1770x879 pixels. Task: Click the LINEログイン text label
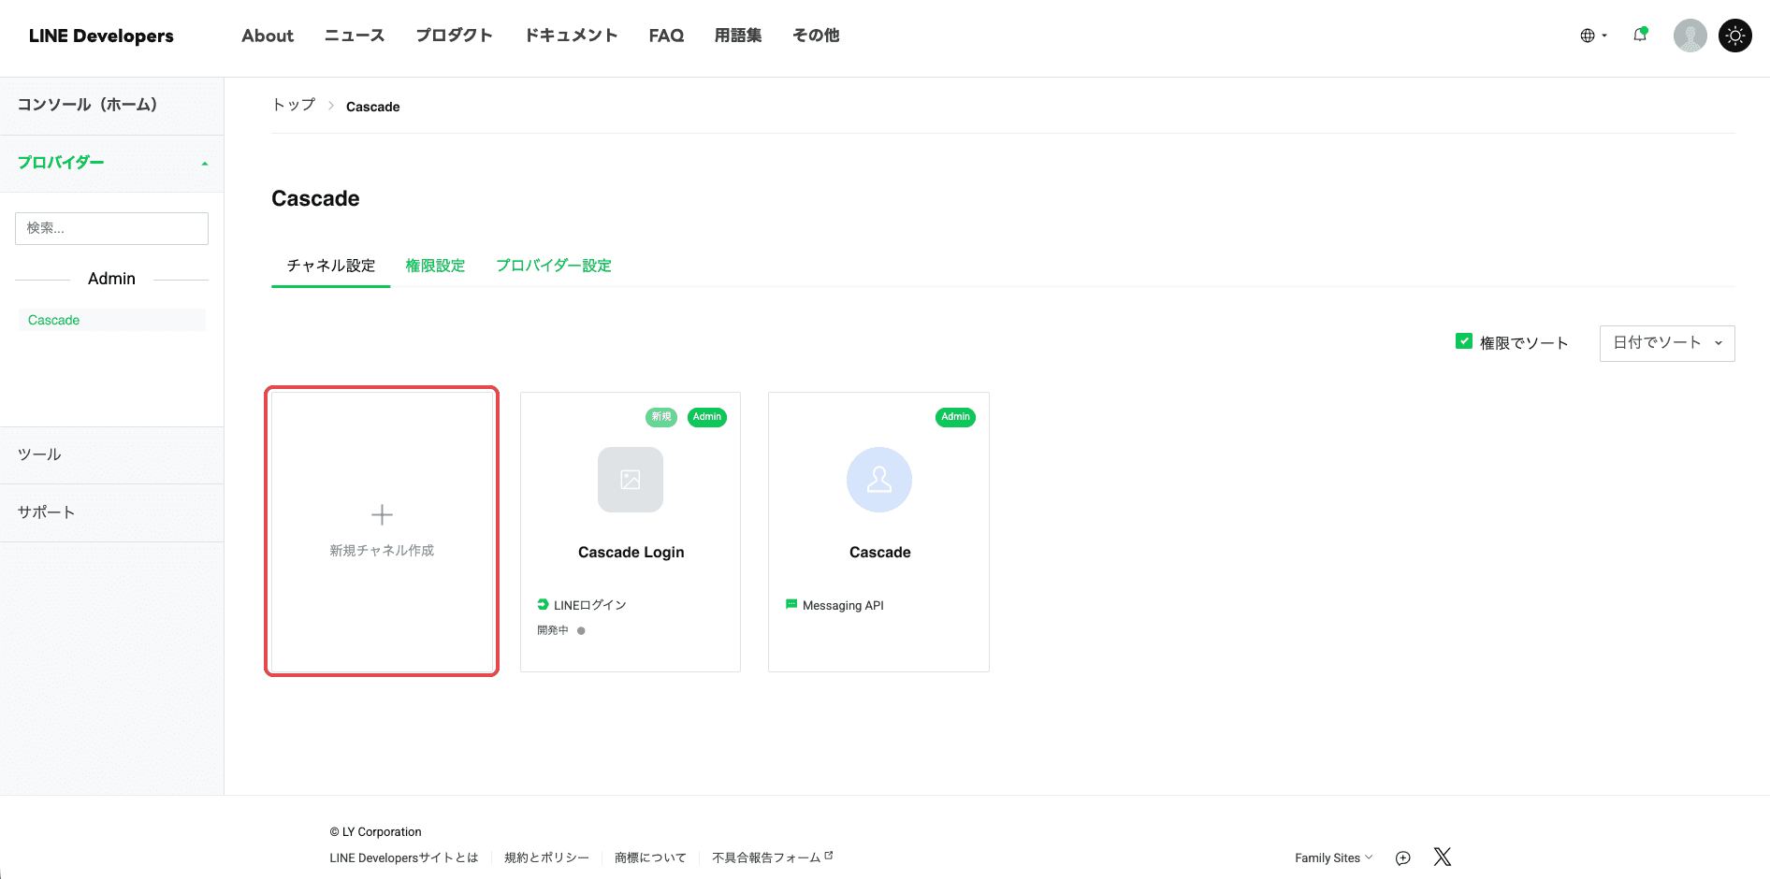click(x=589, y=606)
